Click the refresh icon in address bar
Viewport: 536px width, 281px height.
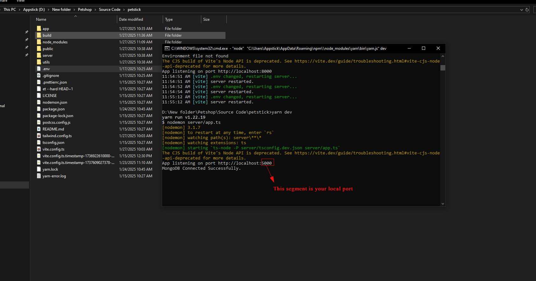coord(527,10)
